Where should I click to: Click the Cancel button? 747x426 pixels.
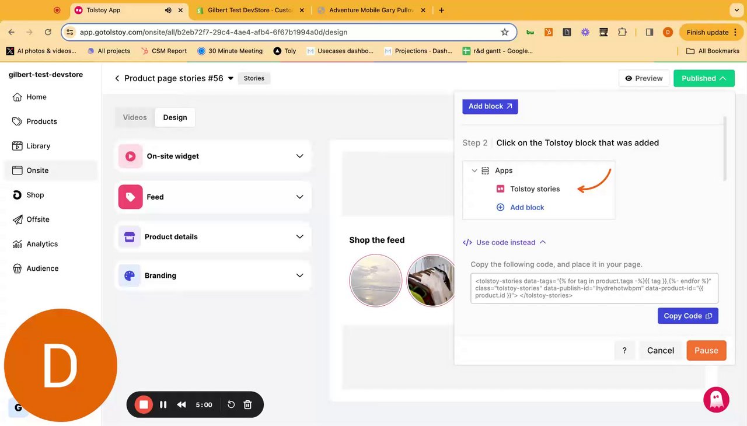click(661, 350)
